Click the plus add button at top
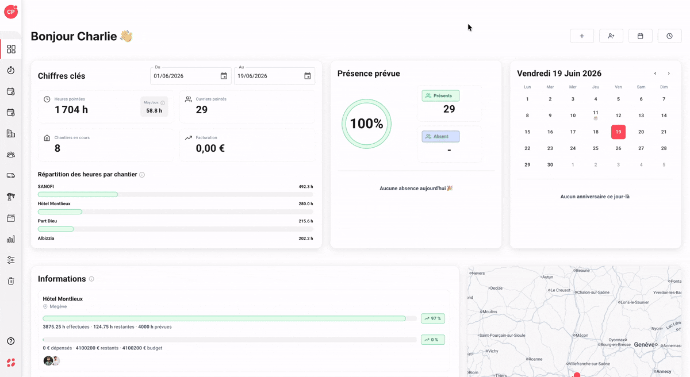This screenshot has height=377, width=690. (x=582, y=36)
